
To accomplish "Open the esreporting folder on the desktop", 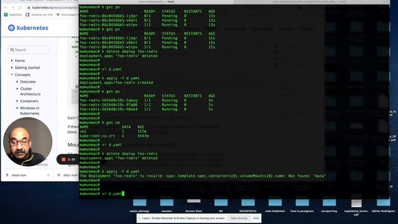I will 329,205.
